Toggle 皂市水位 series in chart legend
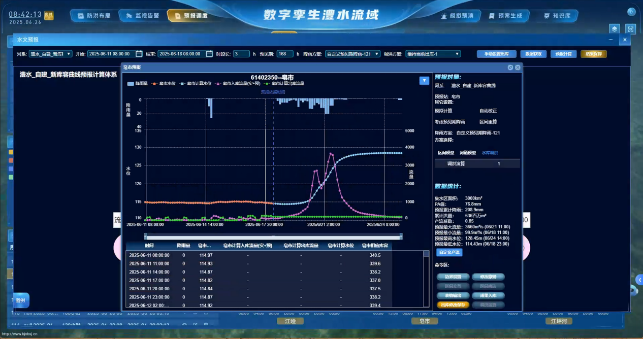 165,83
